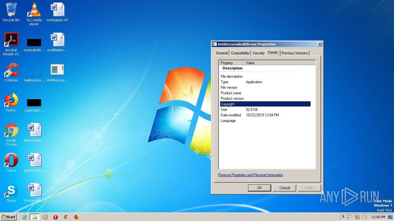Select the highlighted Copyright row
The image size is (394, 221).
[265, 104]
